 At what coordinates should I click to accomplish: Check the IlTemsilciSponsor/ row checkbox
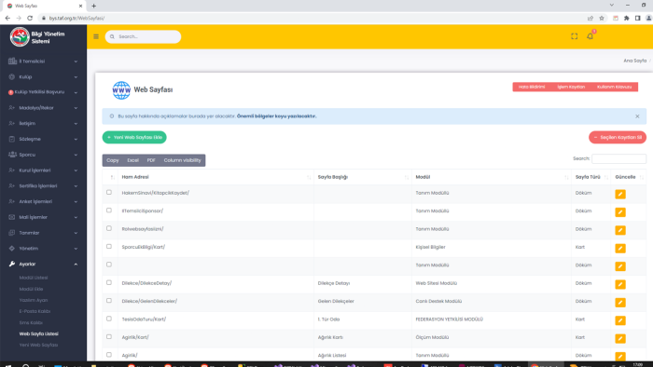tap(109, 211)
